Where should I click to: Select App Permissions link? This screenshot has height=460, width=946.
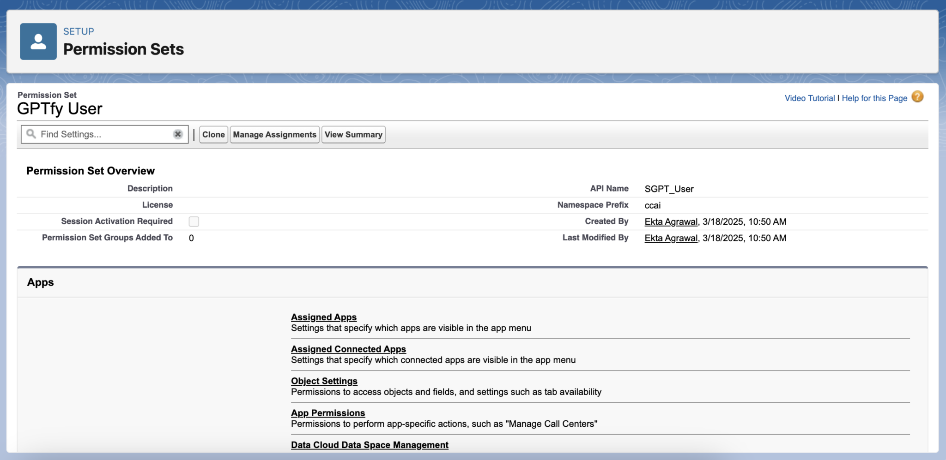click(327, 413)
